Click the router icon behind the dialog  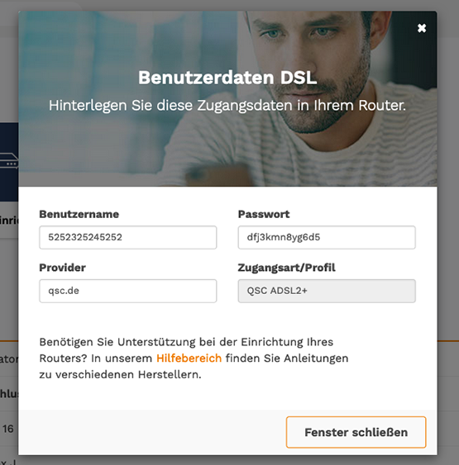click(x=9, y=161)
